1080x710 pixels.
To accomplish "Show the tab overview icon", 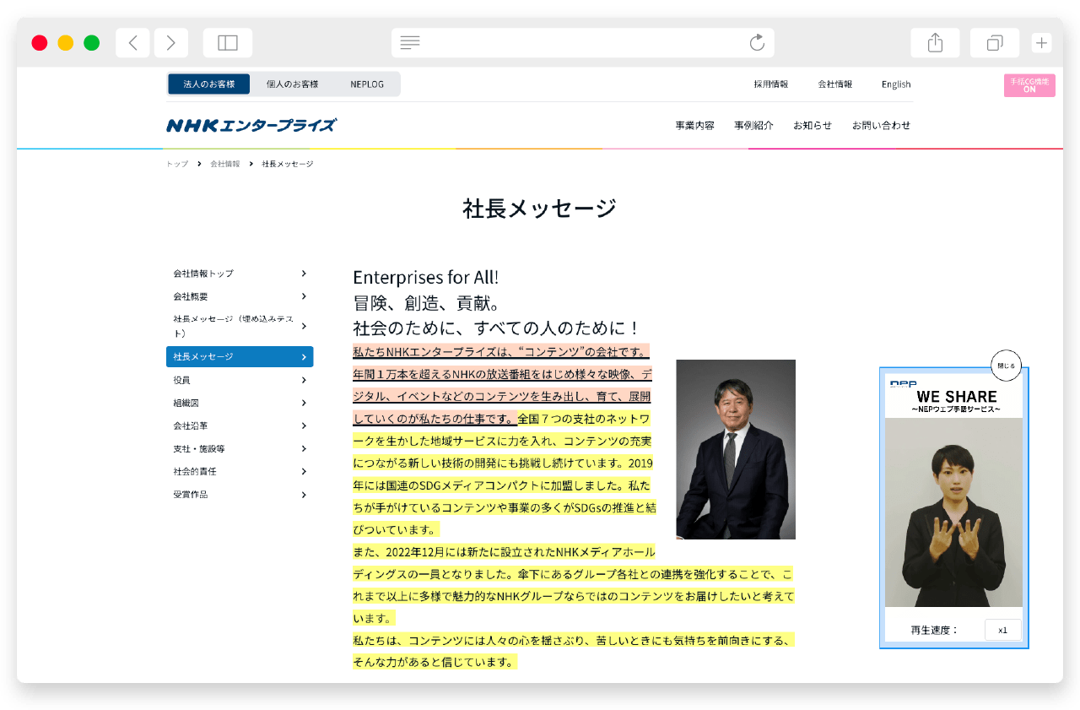I will (995, 43).
